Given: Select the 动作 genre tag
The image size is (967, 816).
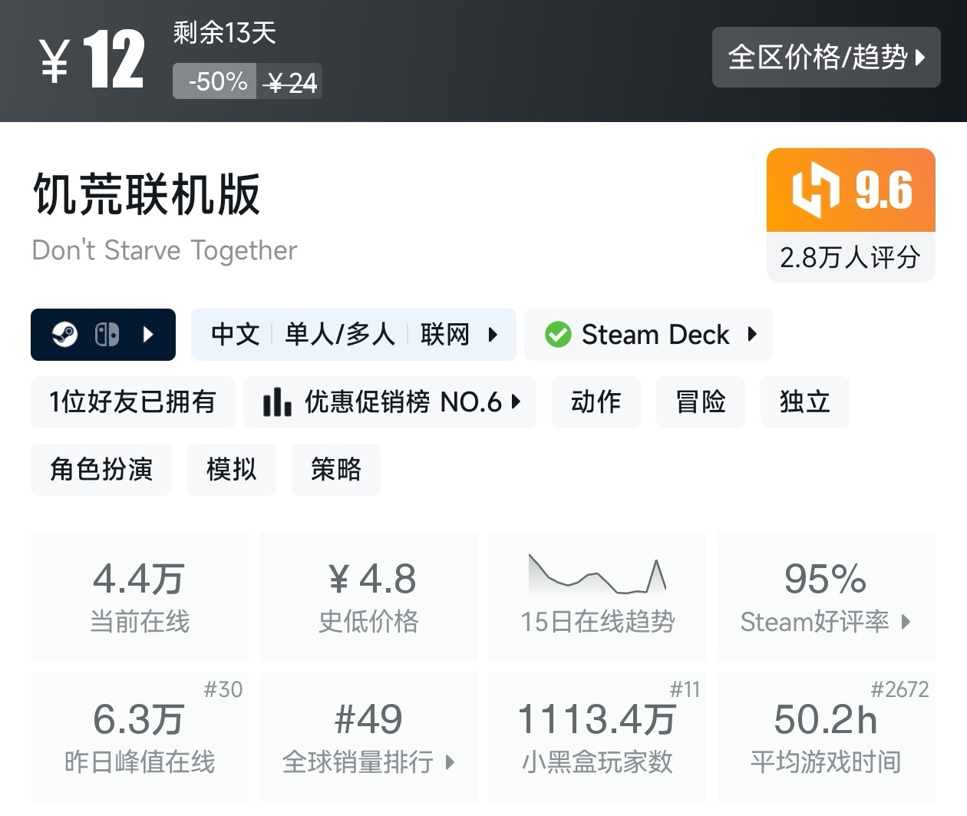Looking at the screenshot, I should click(596, 401).
